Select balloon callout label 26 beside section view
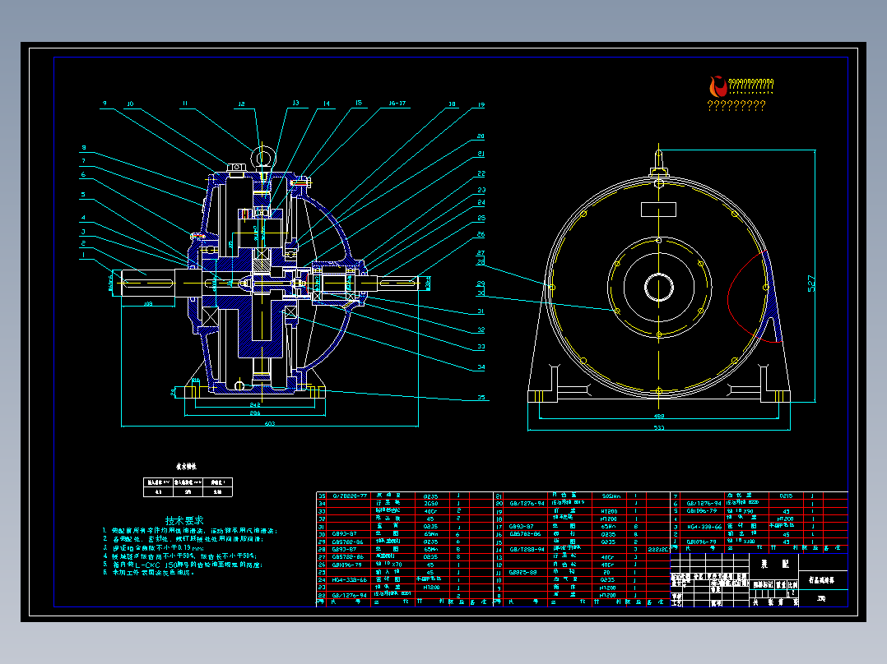Screen dimensions: 887x664 click(481, 234)
